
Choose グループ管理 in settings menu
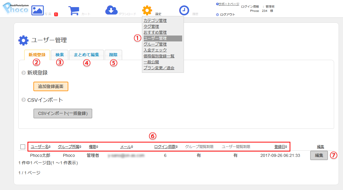[155, 44]
